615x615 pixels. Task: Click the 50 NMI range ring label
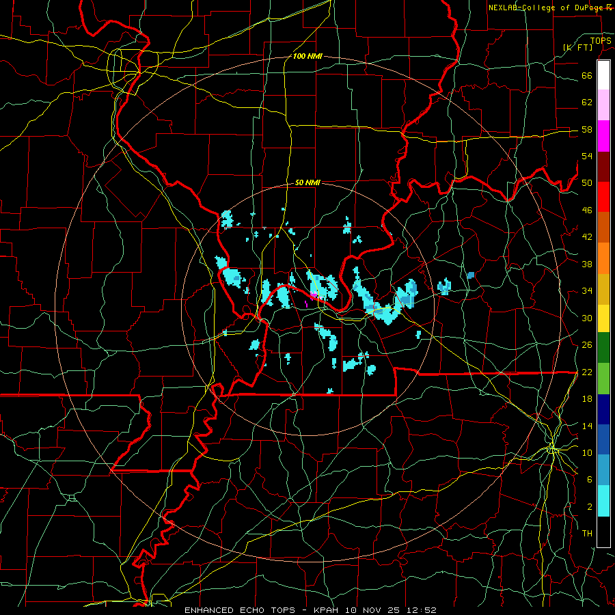coord(307,182)
